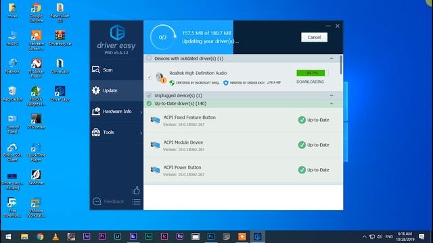Open the Feedback chat icon
Viewport: 433px width, 243px height.
click(97, 201)
